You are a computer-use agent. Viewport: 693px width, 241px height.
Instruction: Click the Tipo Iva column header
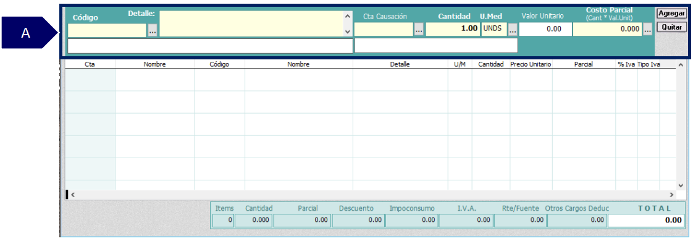click(649, 64)
